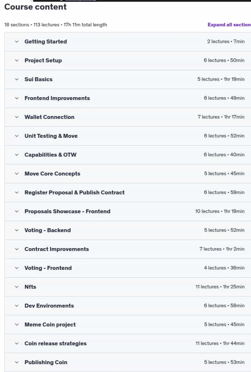Expand the Project Setup section chevron
The width and height of the screenshot is (251, 372).
17,61
